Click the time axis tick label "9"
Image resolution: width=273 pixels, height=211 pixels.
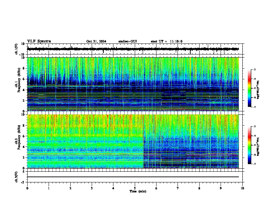[x=221, y=188]
